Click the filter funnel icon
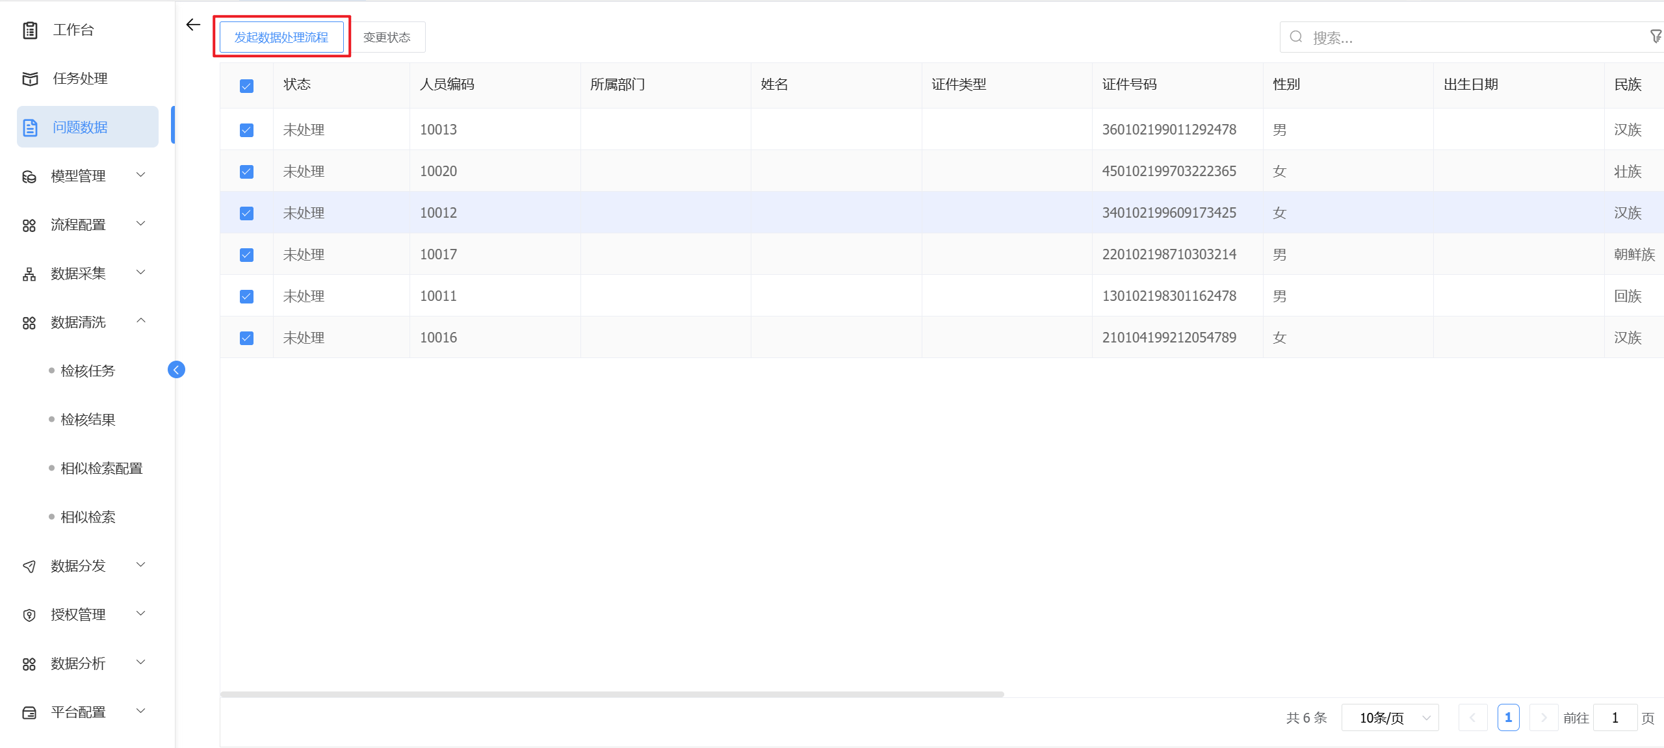 click(x=1656, y=37)
